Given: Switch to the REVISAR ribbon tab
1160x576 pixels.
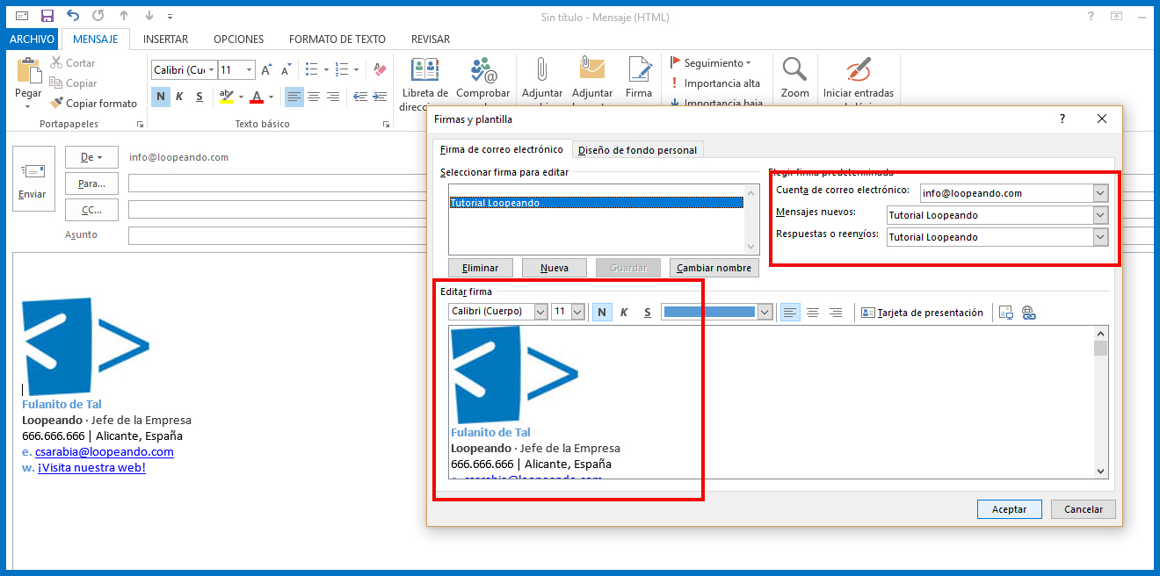Looking at the screenshot, I should coord(431,40).
